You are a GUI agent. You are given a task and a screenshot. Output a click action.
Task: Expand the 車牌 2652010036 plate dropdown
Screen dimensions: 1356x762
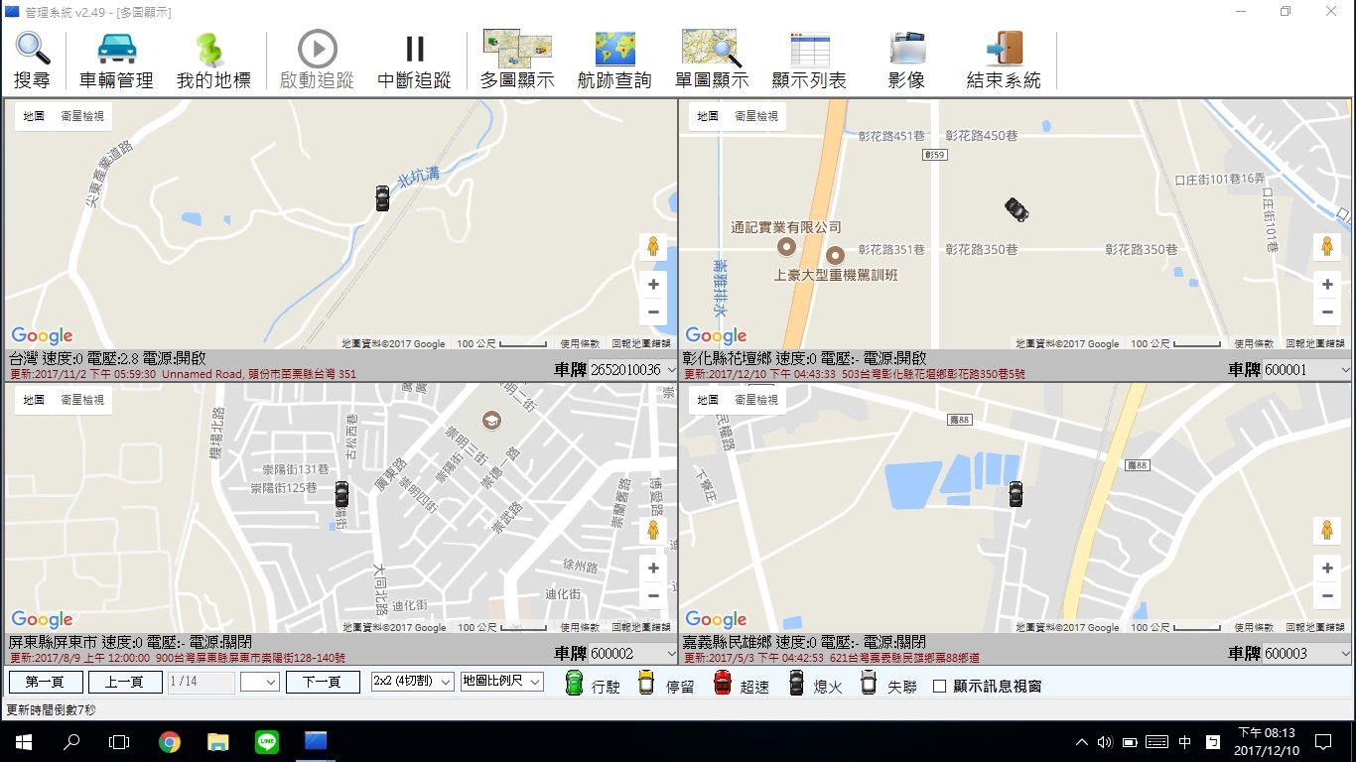[670, 370]
